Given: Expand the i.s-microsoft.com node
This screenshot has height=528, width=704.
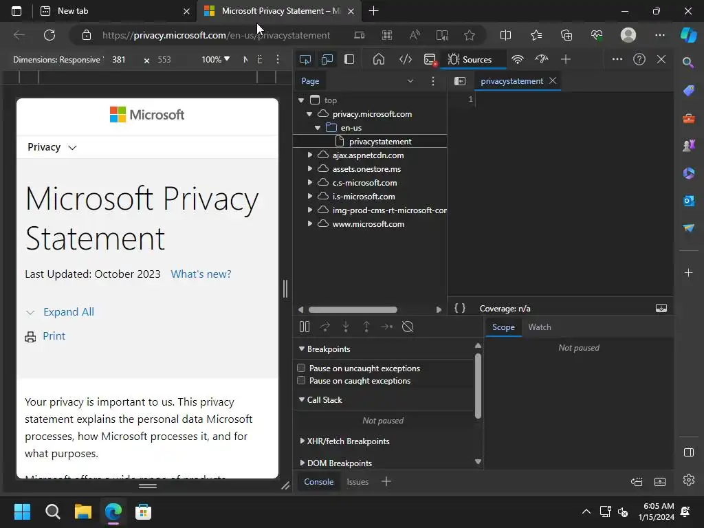Looking at the screenshot, I should (310, 196).
